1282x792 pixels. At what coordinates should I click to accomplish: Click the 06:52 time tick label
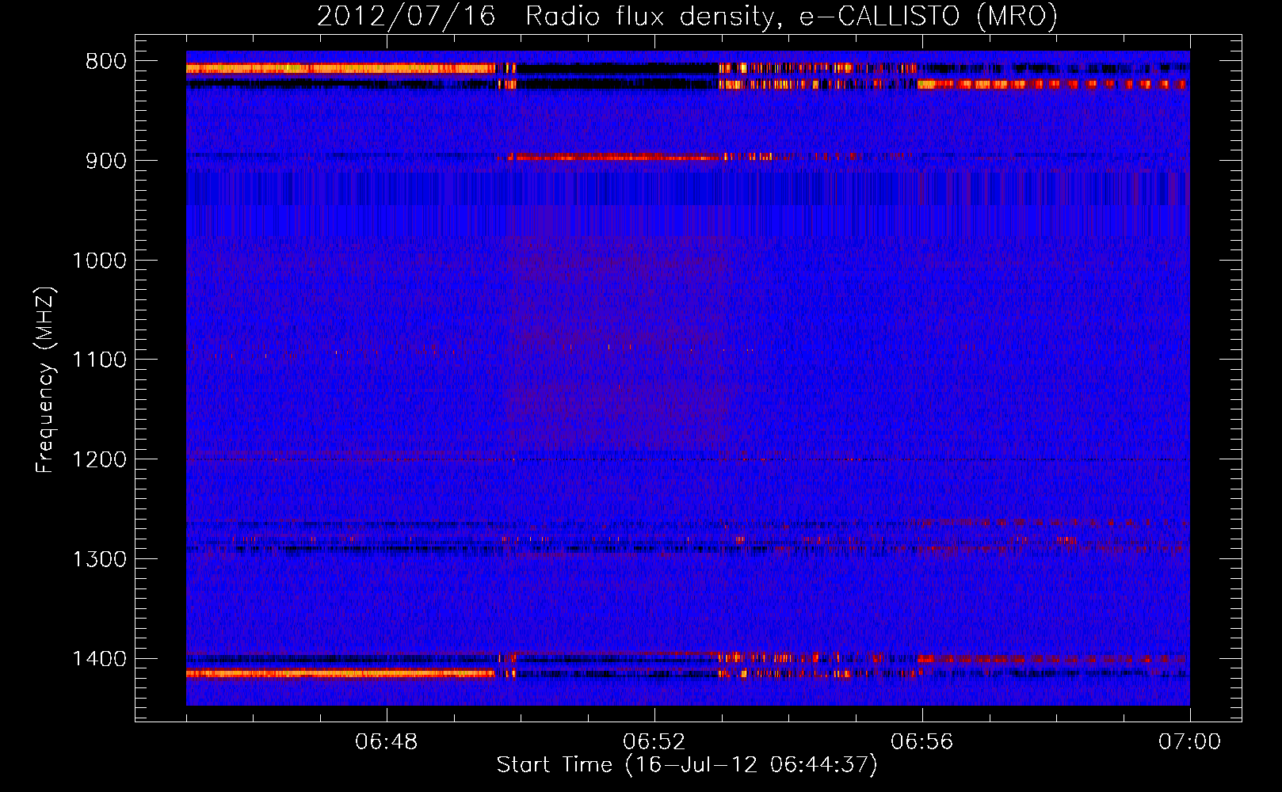tap(654, 742)
